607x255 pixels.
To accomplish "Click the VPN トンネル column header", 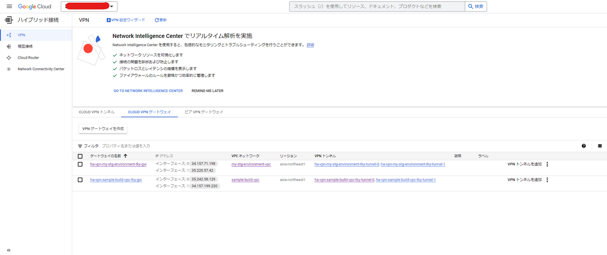I will tap(325, 156).
